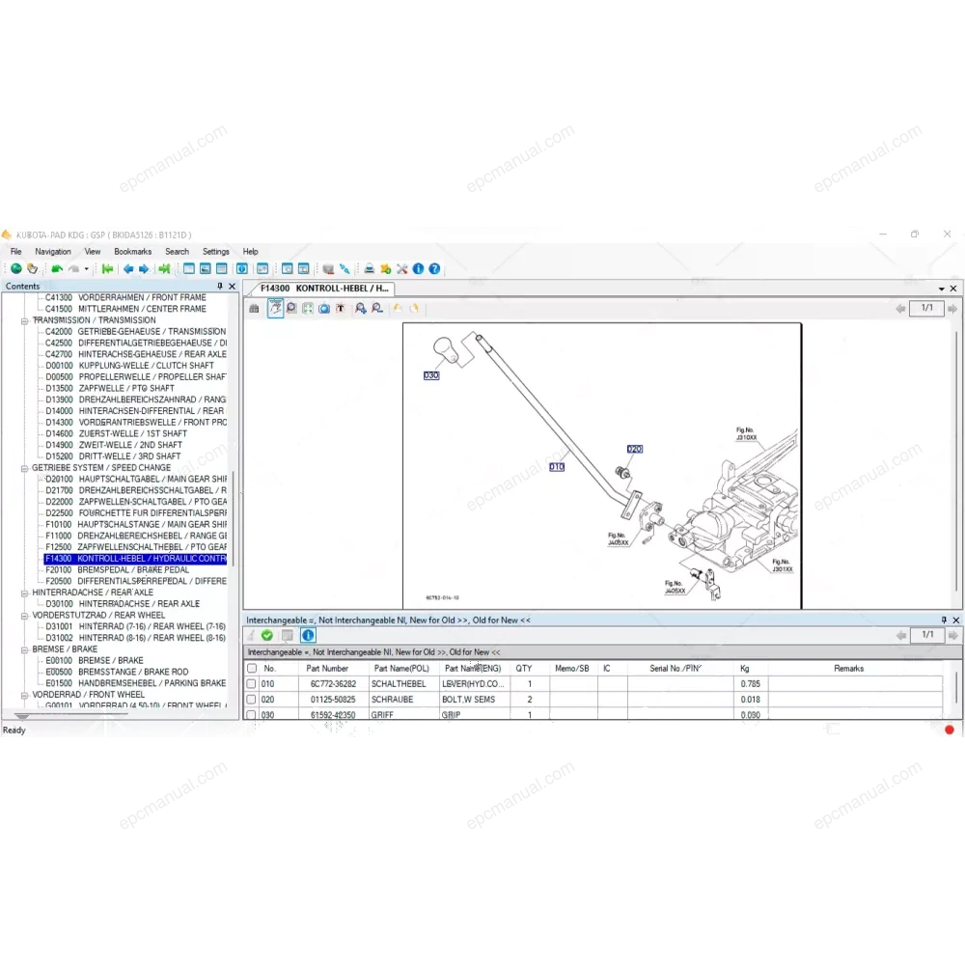
Task: Click callout label 010 on the diagram
Action: click(x=557, y=467)
